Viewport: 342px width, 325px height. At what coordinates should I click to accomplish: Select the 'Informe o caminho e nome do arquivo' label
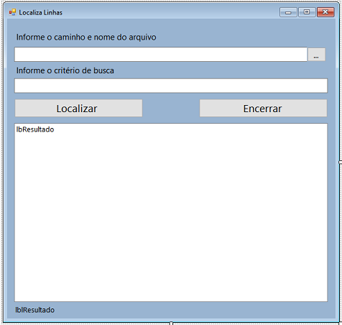(86, 37)
